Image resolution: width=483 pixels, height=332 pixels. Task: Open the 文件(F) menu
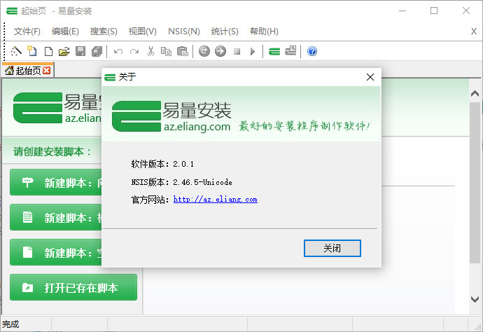27,32
